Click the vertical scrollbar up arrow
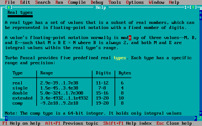Screen dimensions: 202x126 pyautogui.click(x=201, y=12)
